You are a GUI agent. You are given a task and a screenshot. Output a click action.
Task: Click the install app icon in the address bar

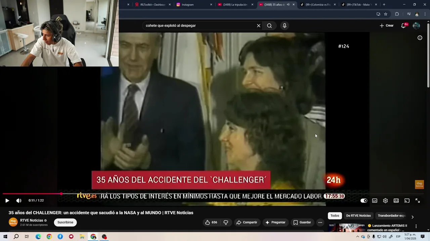tap(378, 14)
